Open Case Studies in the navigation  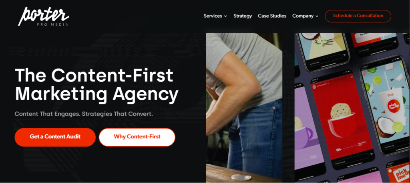pos(272,16)
